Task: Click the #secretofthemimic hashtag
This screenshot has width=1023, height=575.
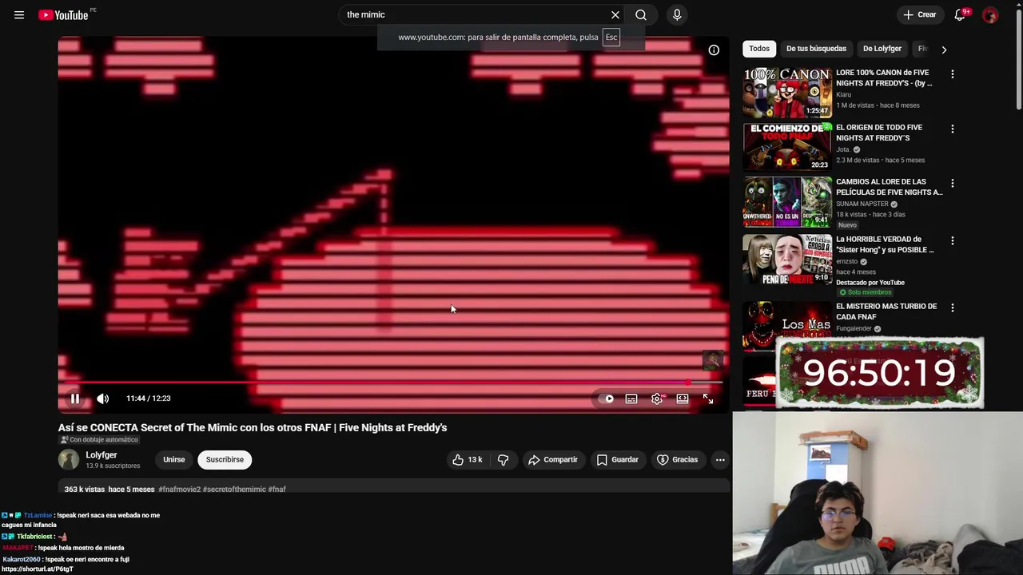Action: (234, 490)
